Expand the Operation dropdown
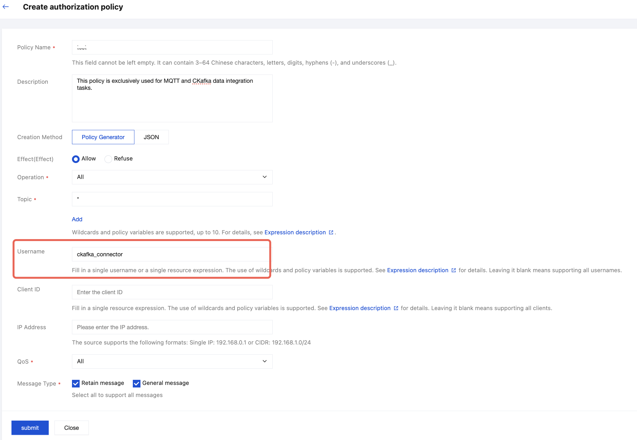637x440 pixels. (x=172, y=177)
